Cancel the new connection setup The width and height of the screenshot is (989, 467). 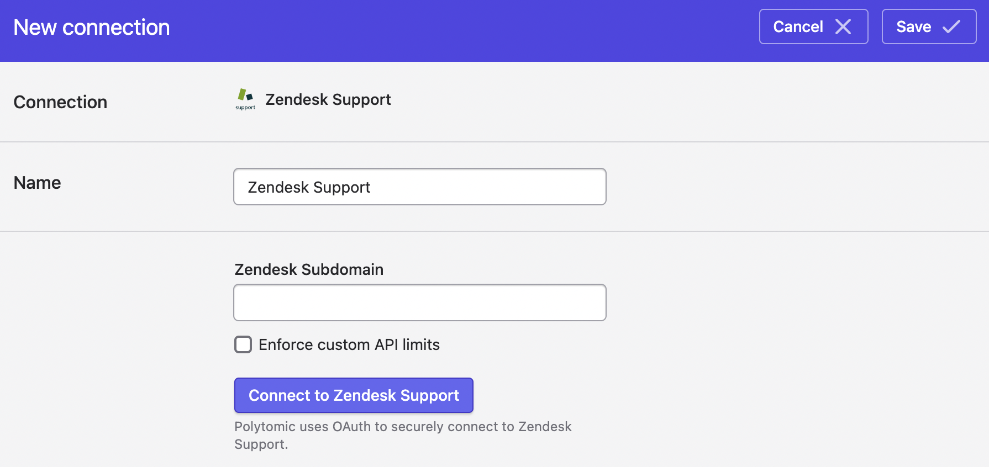[813, 26]
